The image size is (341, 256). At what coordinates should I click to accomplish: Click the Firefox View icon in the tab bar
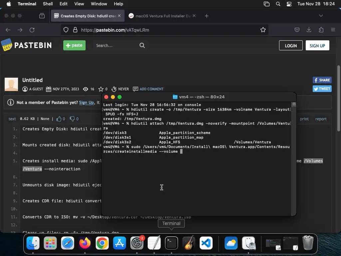(42, 16)
